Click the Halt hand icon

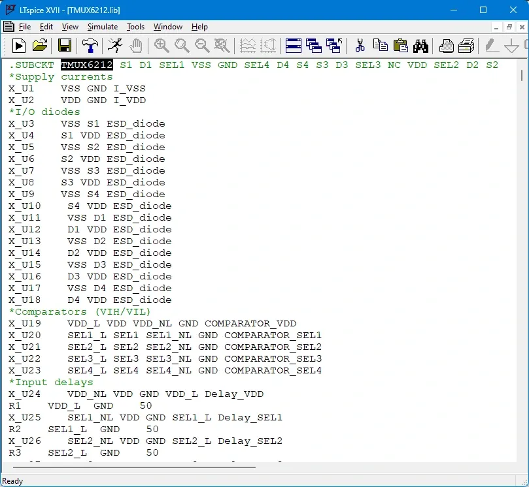[x=136, y=46]
